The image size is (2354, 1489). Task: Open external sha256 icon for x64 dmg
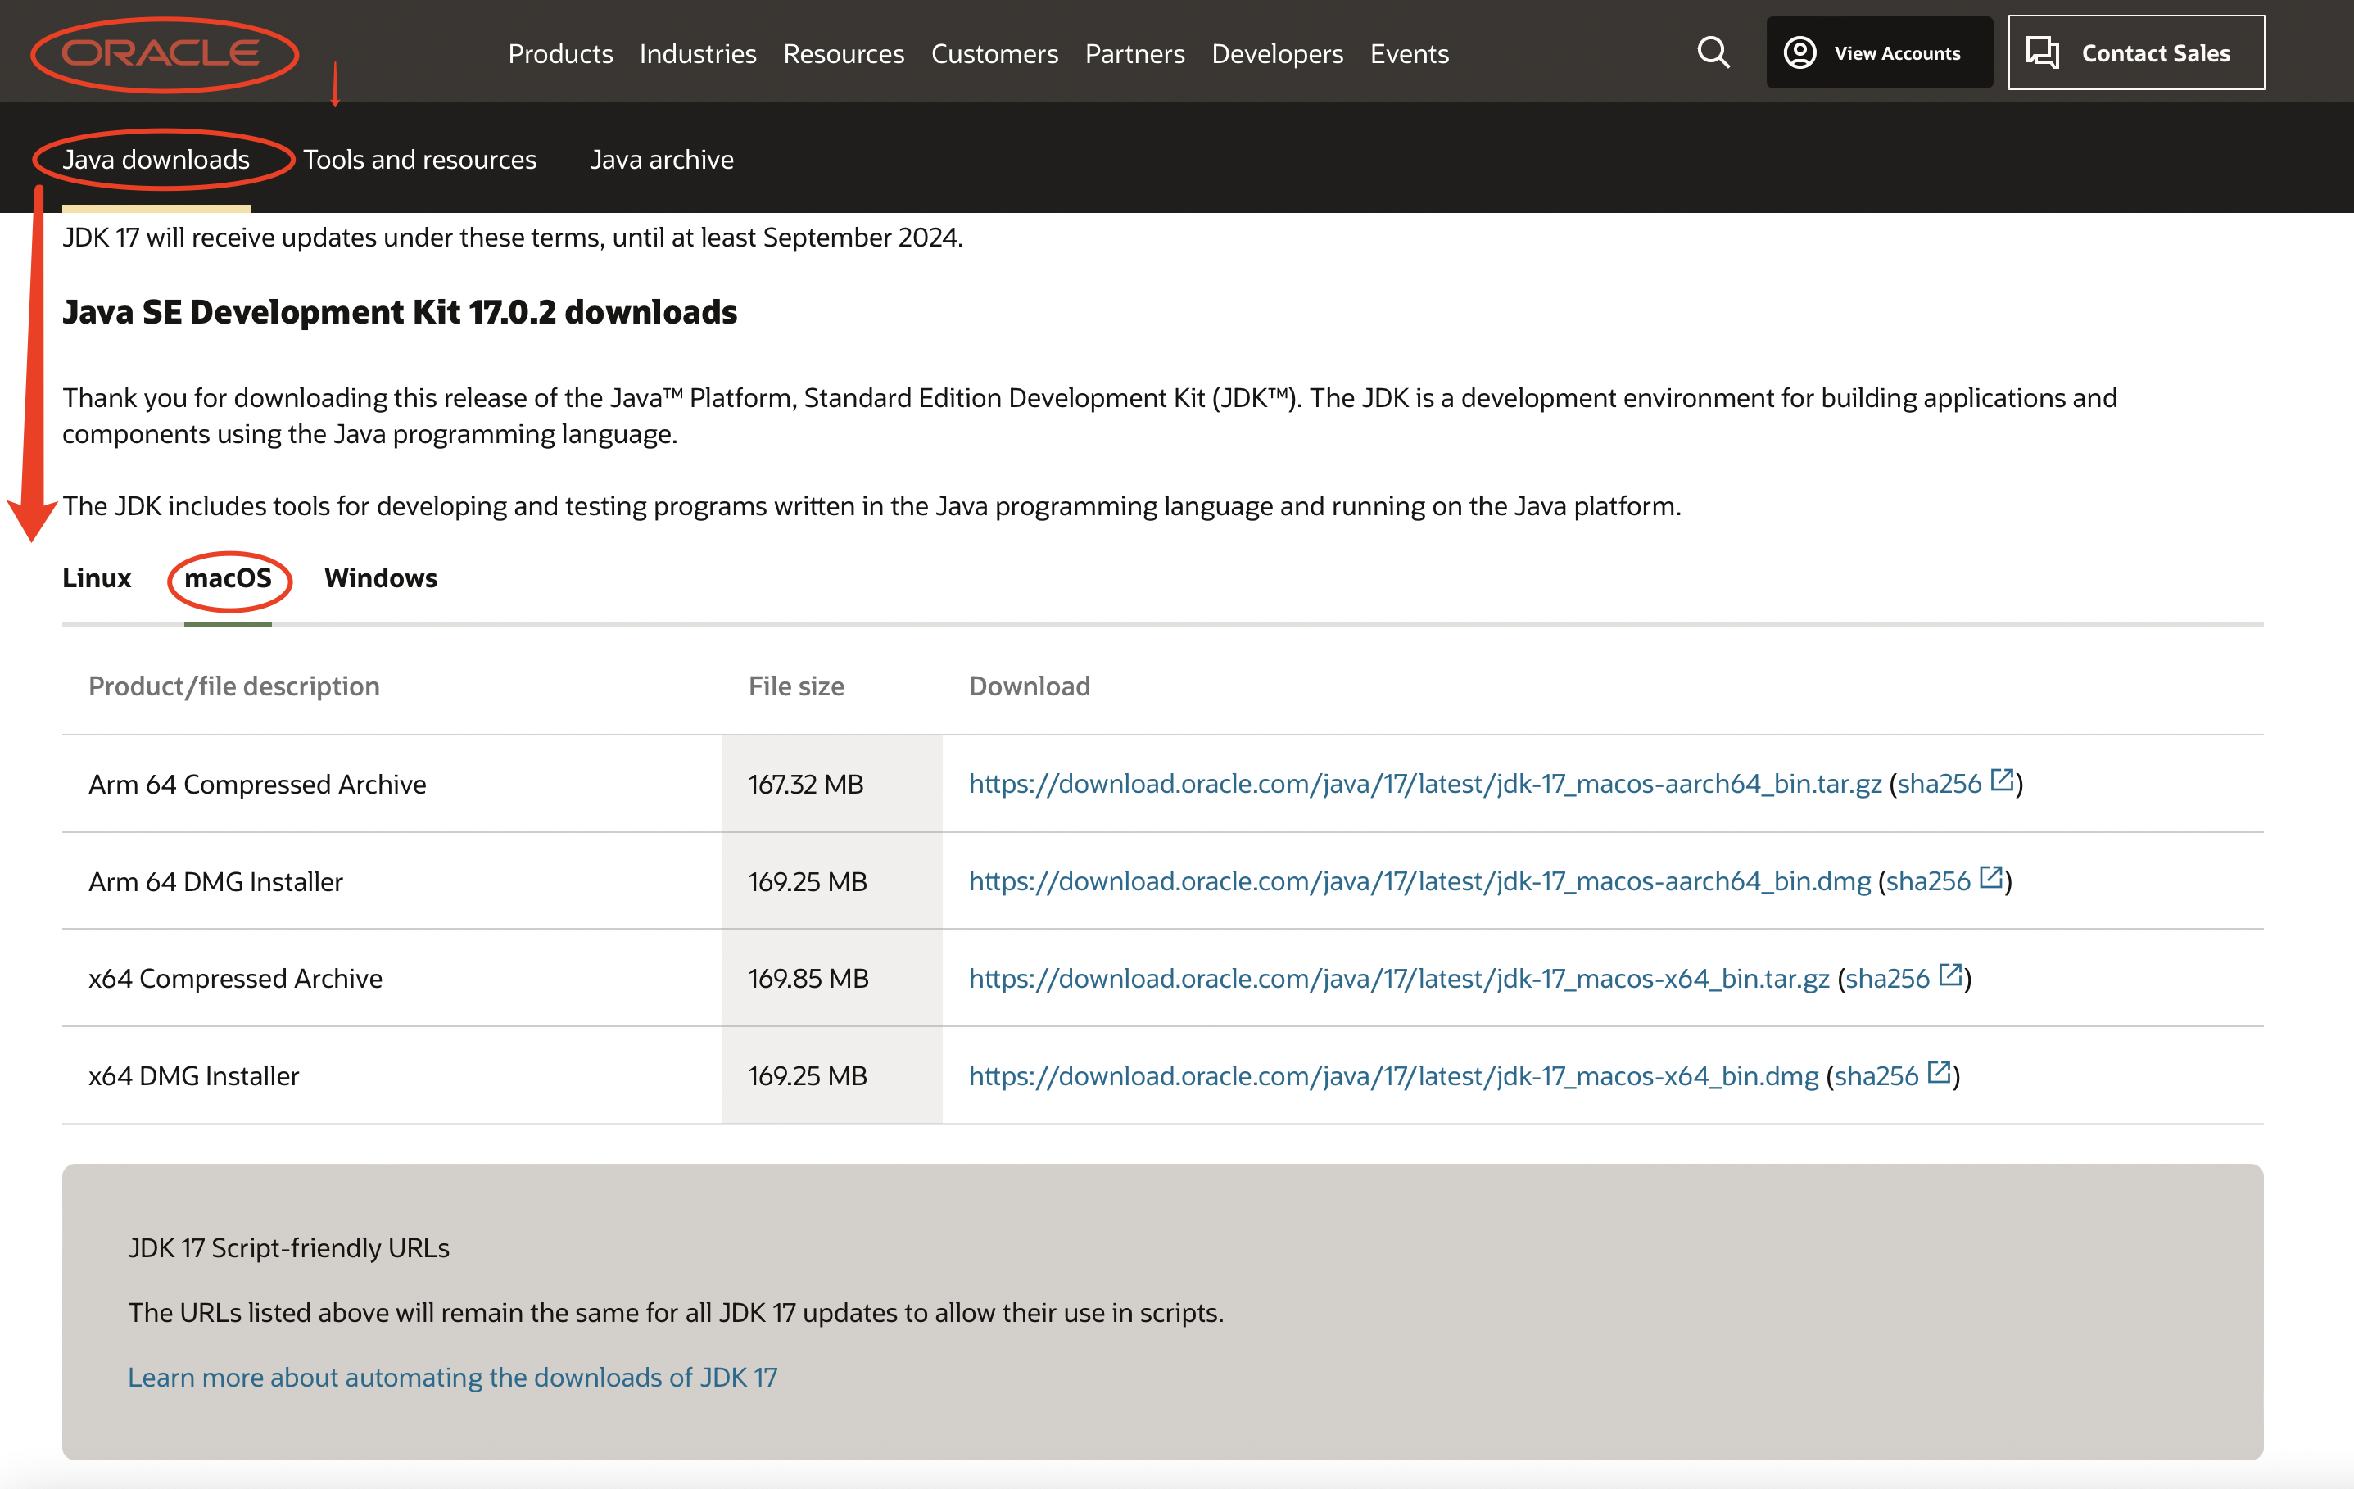(1939, 1074)
